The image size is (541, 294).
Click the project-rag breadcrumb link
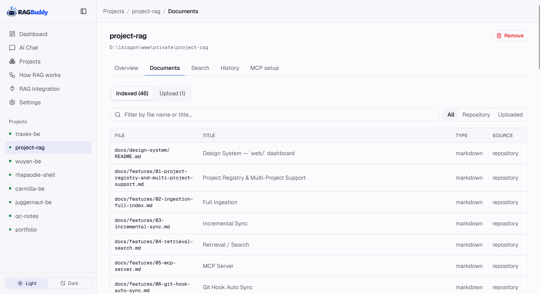click(x=146, y=11)
